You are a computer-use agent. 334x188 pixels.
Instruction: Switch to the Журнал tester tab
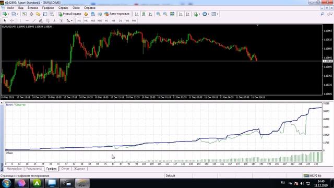[x=79, y=169]
